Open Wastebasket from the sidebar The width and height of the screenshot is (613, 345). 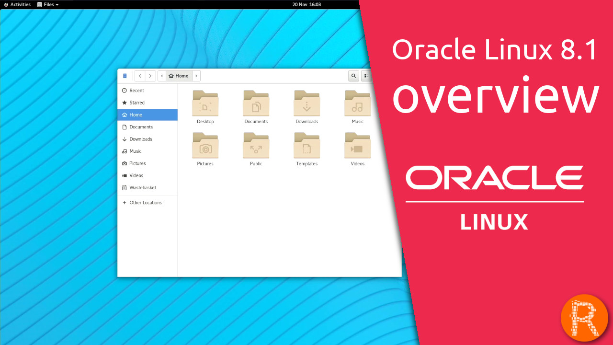pos(148,188)
